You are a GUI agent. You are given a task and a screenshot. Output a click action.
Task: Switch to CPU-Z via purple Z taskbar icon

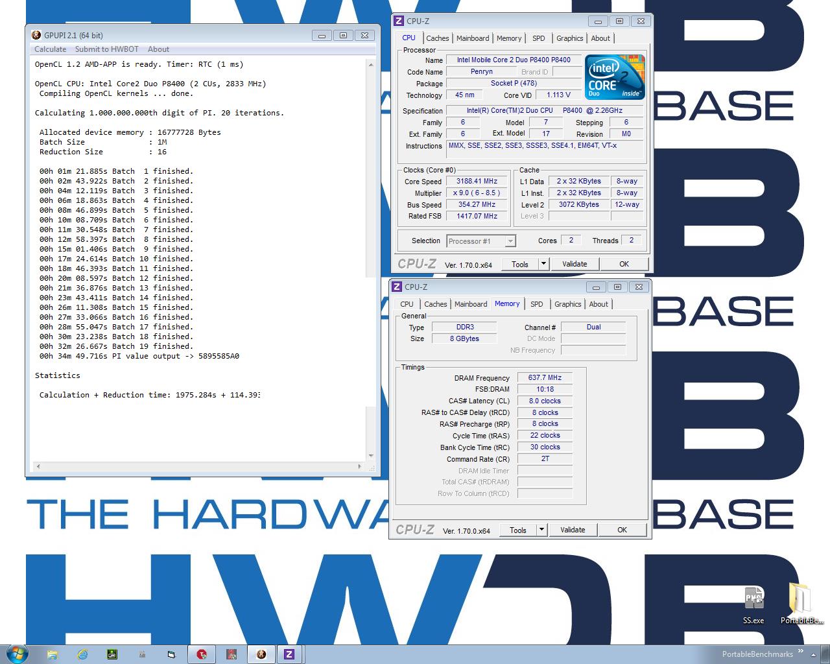click(289, 654)
